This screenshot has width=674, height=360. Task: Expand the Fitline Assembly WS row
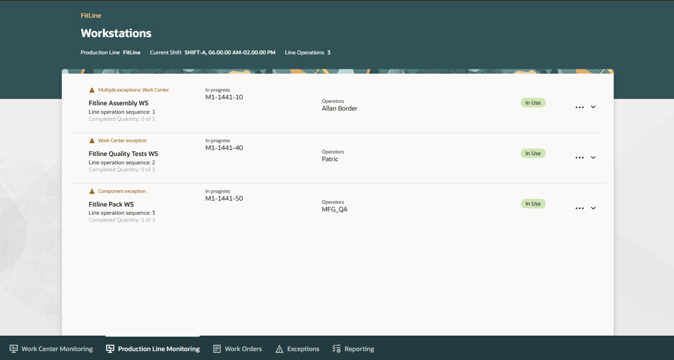click(593, 106)
